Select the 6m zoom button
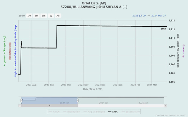Viewport: 188px width, 117px height. (x=44, y=16)
